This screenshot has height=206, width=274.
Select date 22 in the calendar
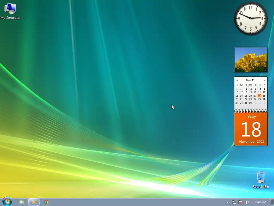click(x=246, y=99)
